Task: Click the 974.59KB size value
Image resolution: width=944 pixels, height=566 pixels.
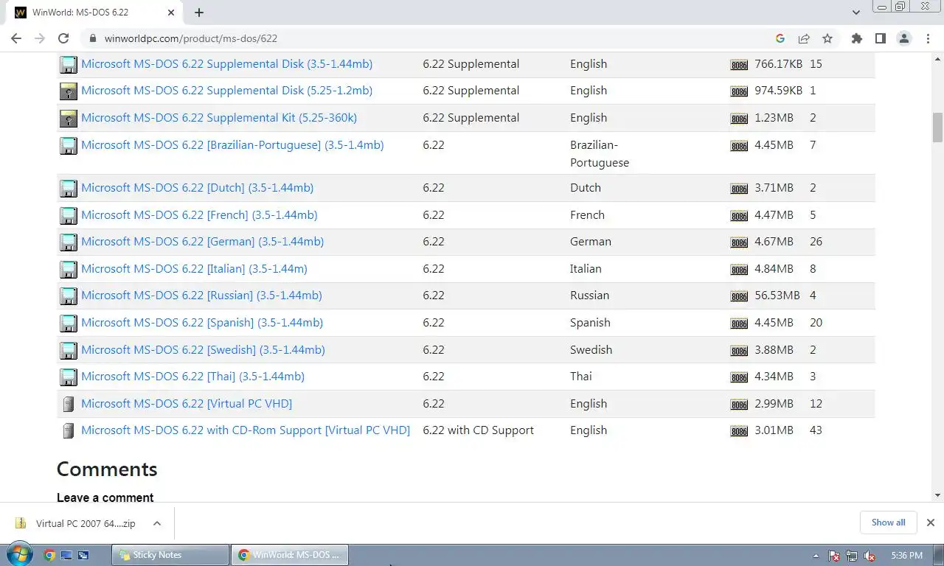Action: pos(778,91)
